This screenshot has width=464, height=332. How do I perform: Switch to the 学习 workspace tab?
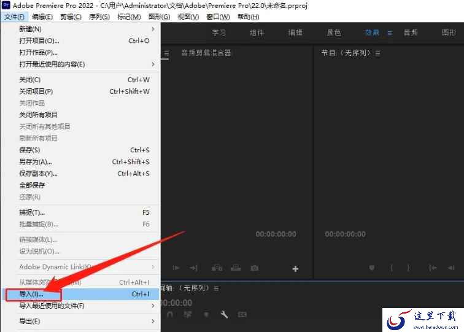218,33
